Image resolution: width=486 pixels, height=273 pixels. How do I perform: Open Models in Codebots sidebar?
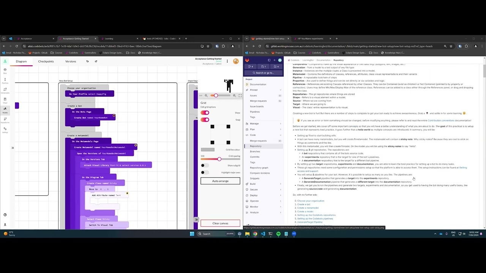tap(5, 110)
